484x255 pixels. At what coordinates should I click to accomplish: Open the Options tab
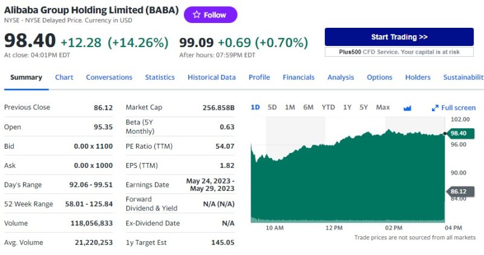pyautogui.click(x=379, y=77)
